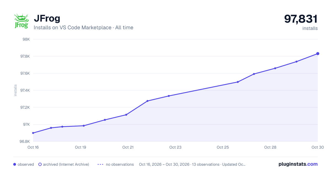Viewport: 331px width, 174px height.
Task: Click the 97.8K y-axis label
Action: point(25,56)
